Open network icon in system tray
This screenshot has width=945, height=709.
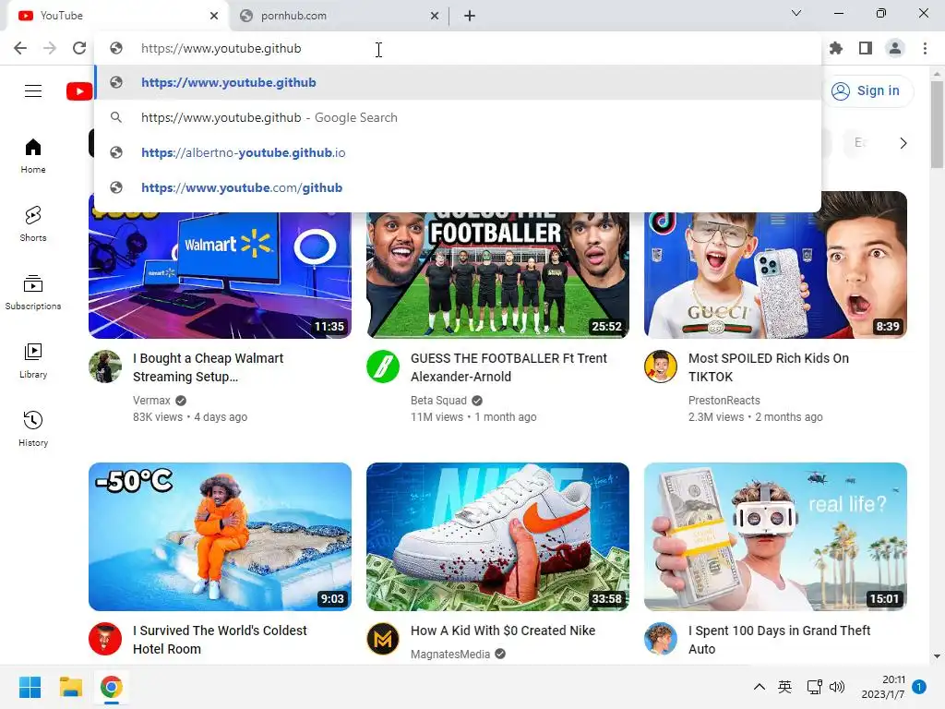pyautogui.click(x=814, y=687)
